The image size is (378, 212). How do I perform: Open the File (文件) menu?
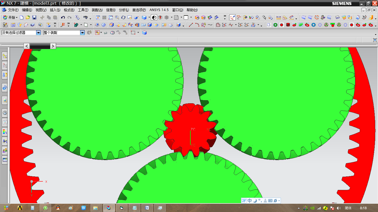pos(13,10)
